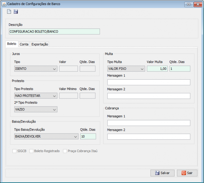Toggle the SIGCB checkbox
Image resolution: width=204 pixels, height=183 pixels.
coord(14,151)
